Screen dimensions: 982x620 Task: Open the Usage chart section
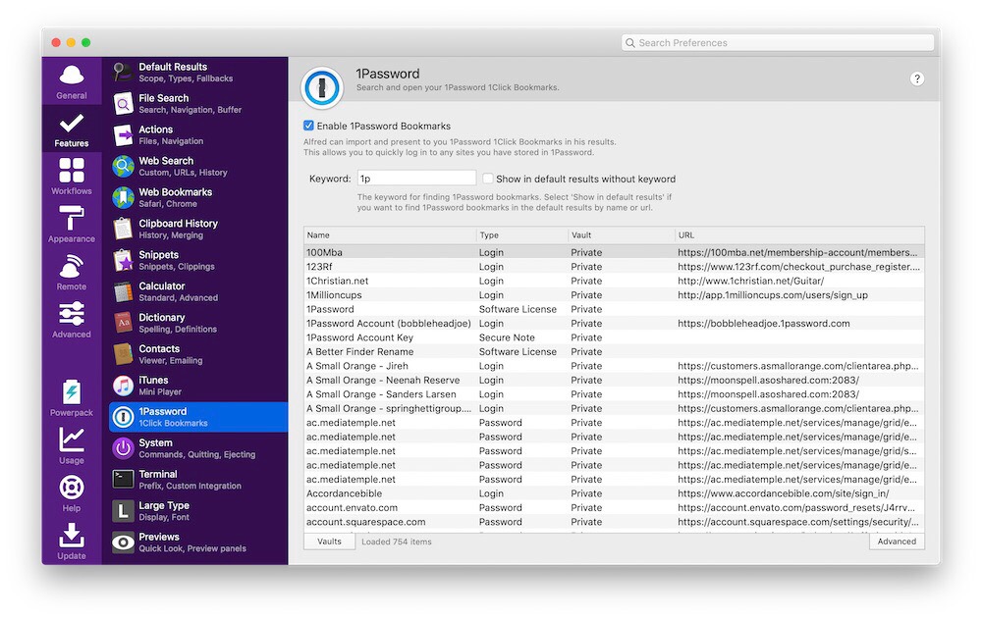(x=72, y=445)
